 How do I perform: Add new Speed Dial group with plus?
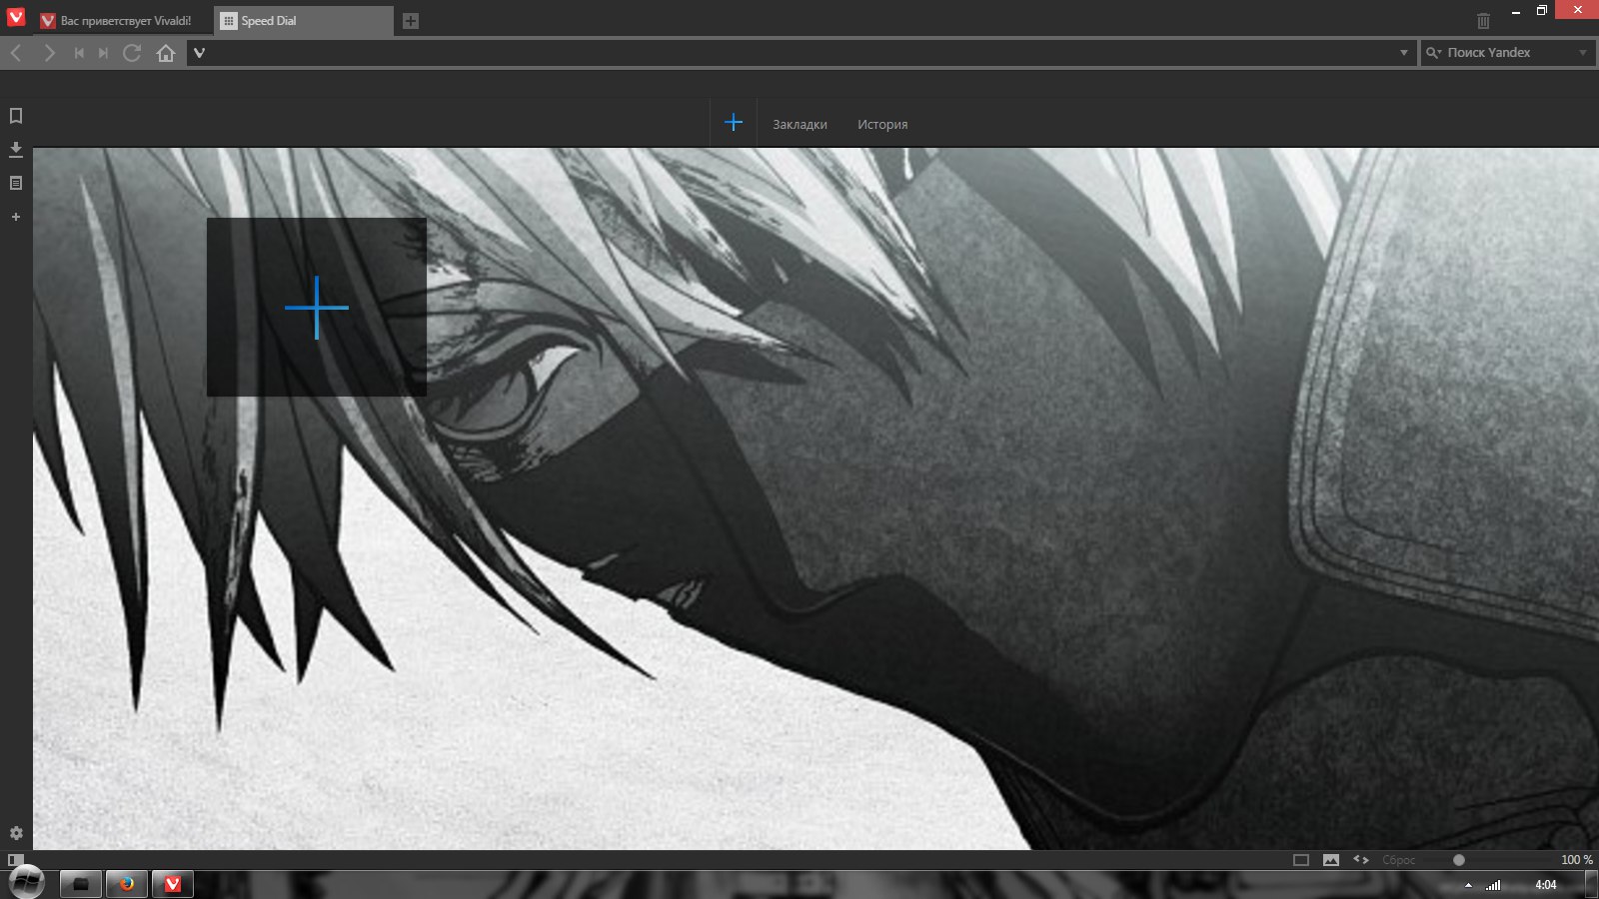coord(734,122)
